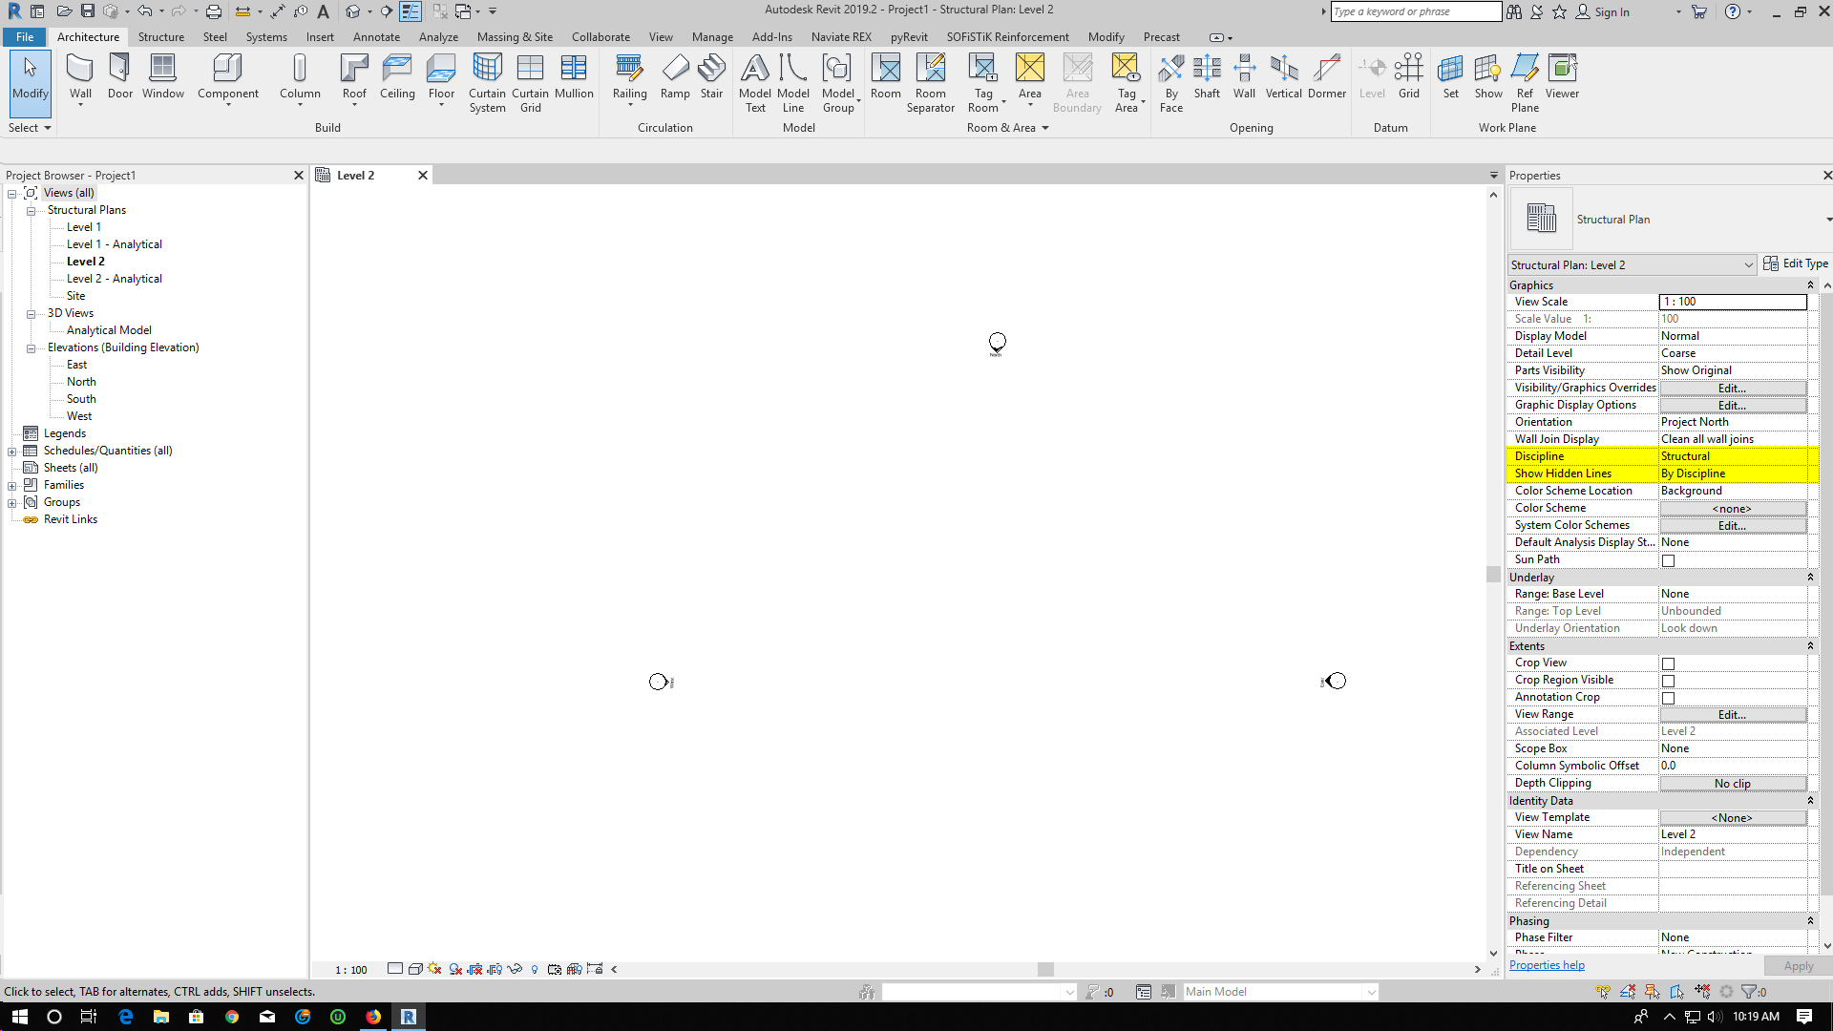Open the Shaft opening tool
Image resolution: width=1833 pixels, height=1031 pixels.
1207,76
